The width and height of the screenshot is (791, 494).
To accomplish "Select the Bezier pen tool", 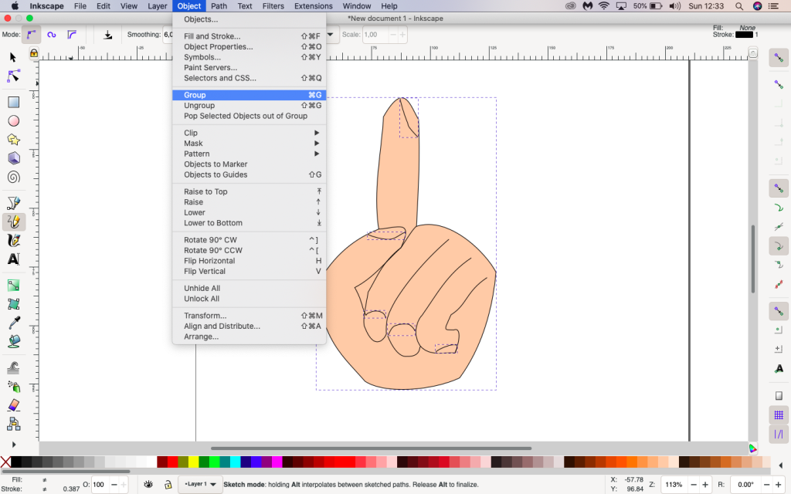I will 14,203.
